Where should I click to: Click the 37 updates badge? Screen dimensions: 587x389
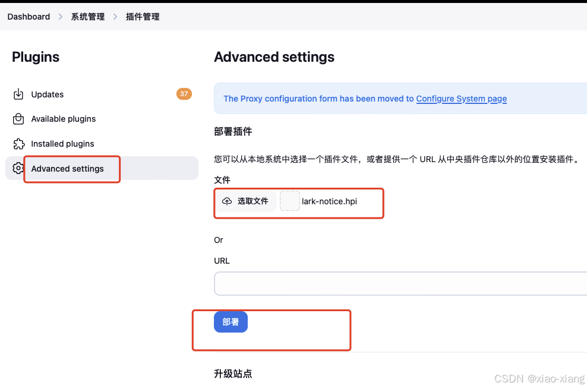184,94
